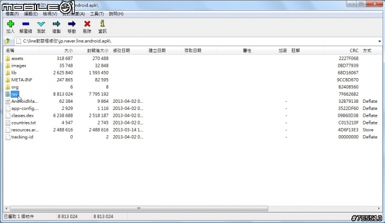Image resolution: width=385 pixels, height=223 pixels.
Task: Open the Edit (編輯) menu
Action: [x=31, y=14]
